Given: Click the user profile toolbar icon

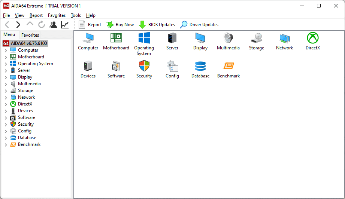Looking at the screenshot, I should coord(53,25).
